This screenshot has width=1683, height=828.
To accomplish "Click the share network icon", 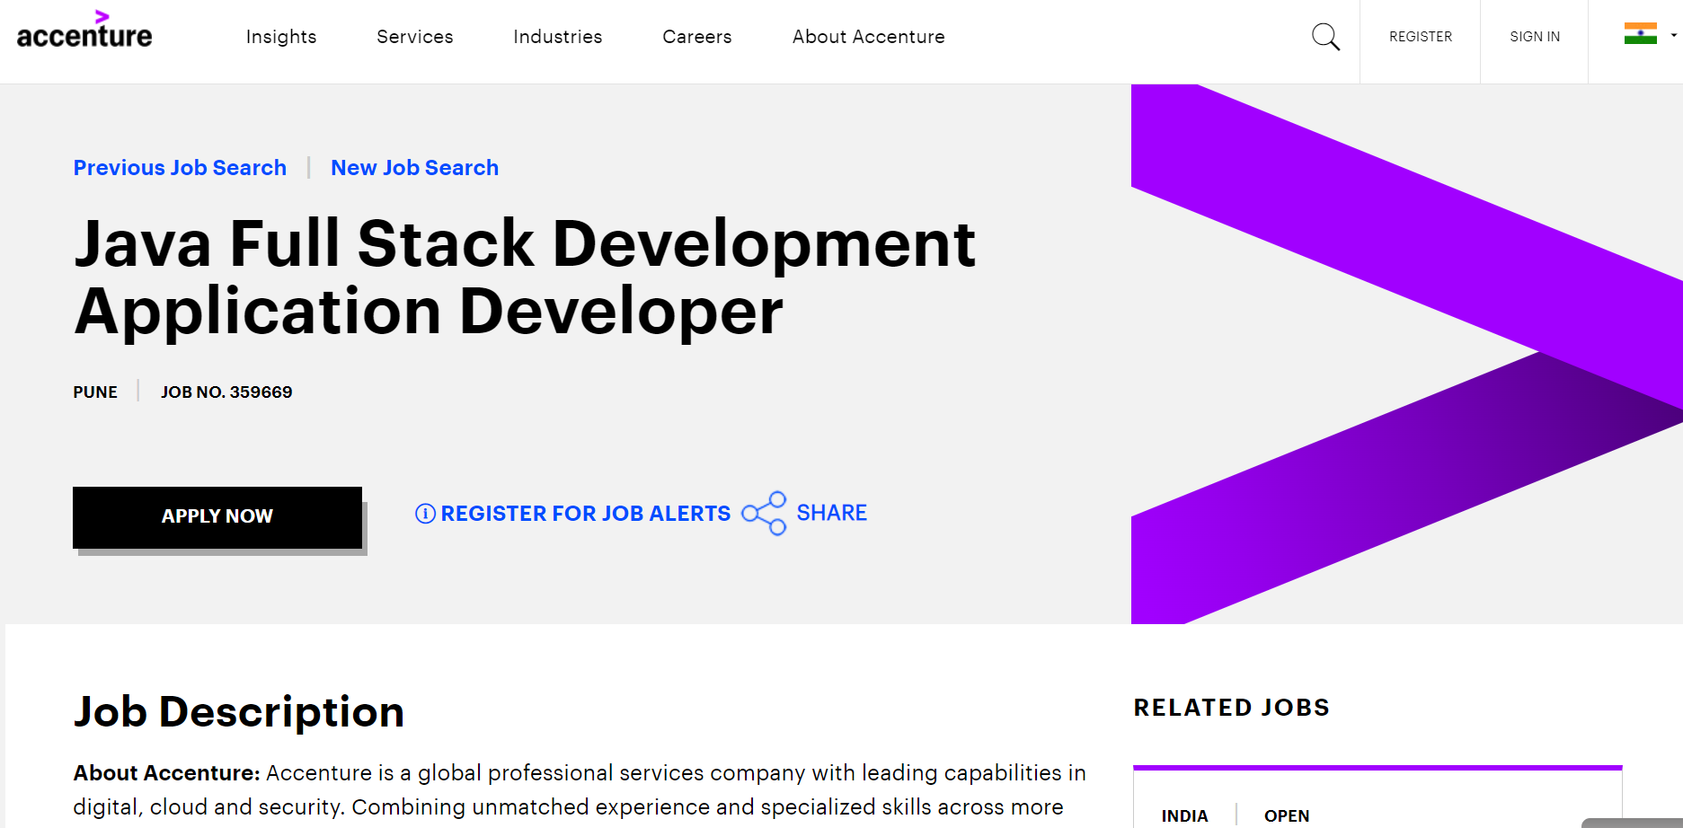I will pyautogui.click(x=764, y=514).
